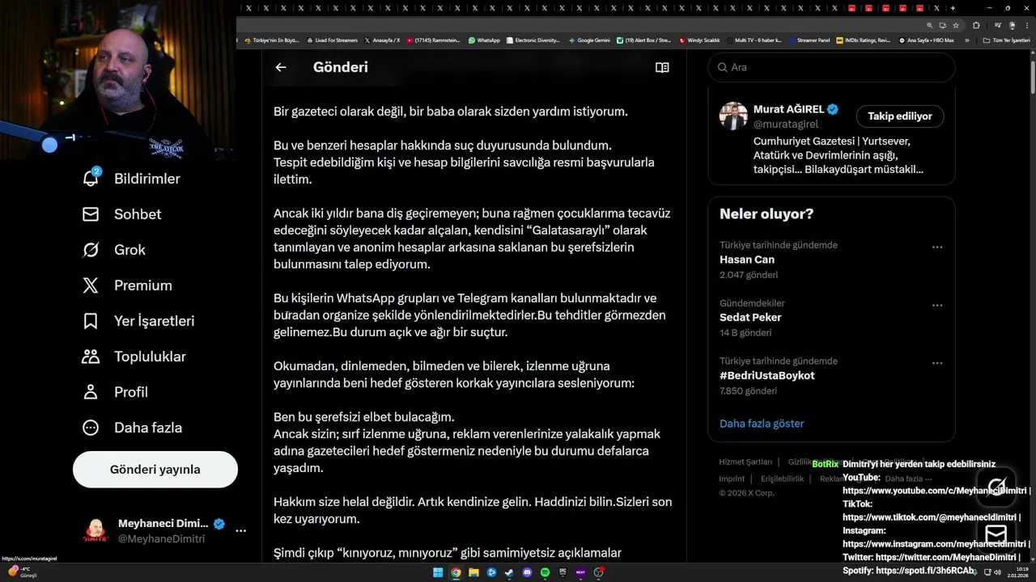Screen dimensions: 1036x582
Task: Click Murat AĞIREL avatar photo
Action: click(x=733, y=116)
